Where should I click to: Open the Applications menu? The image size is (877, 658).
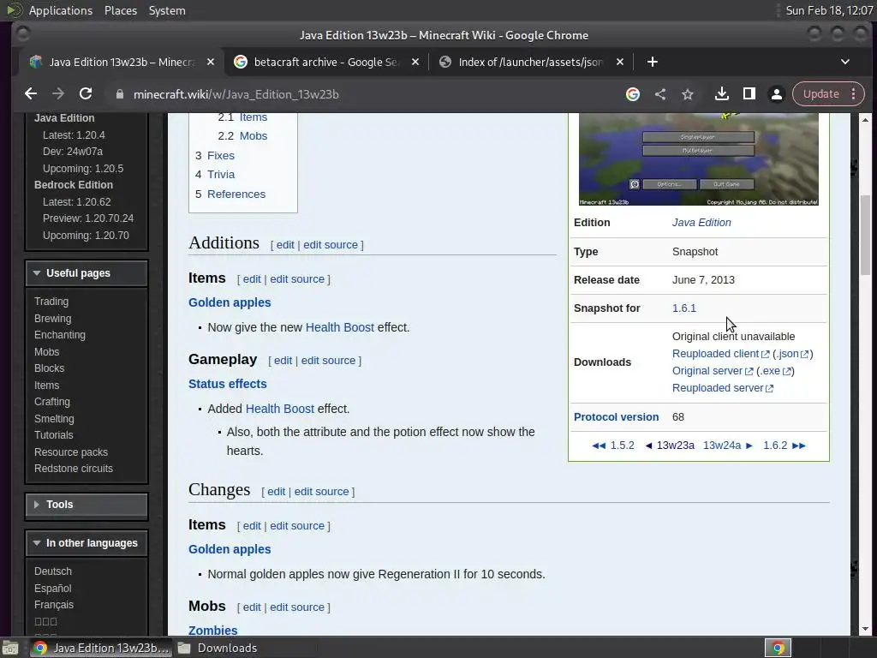(x=61, y=10)
